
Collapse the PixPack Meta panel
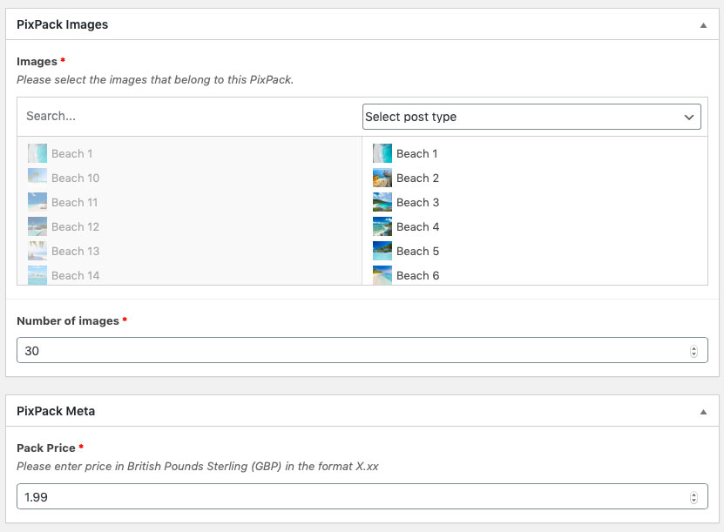click(703, 412)
